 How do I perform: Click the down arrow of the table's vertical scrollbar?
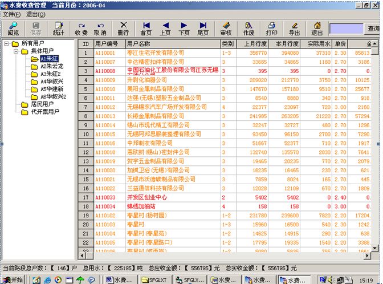[374, 248]
